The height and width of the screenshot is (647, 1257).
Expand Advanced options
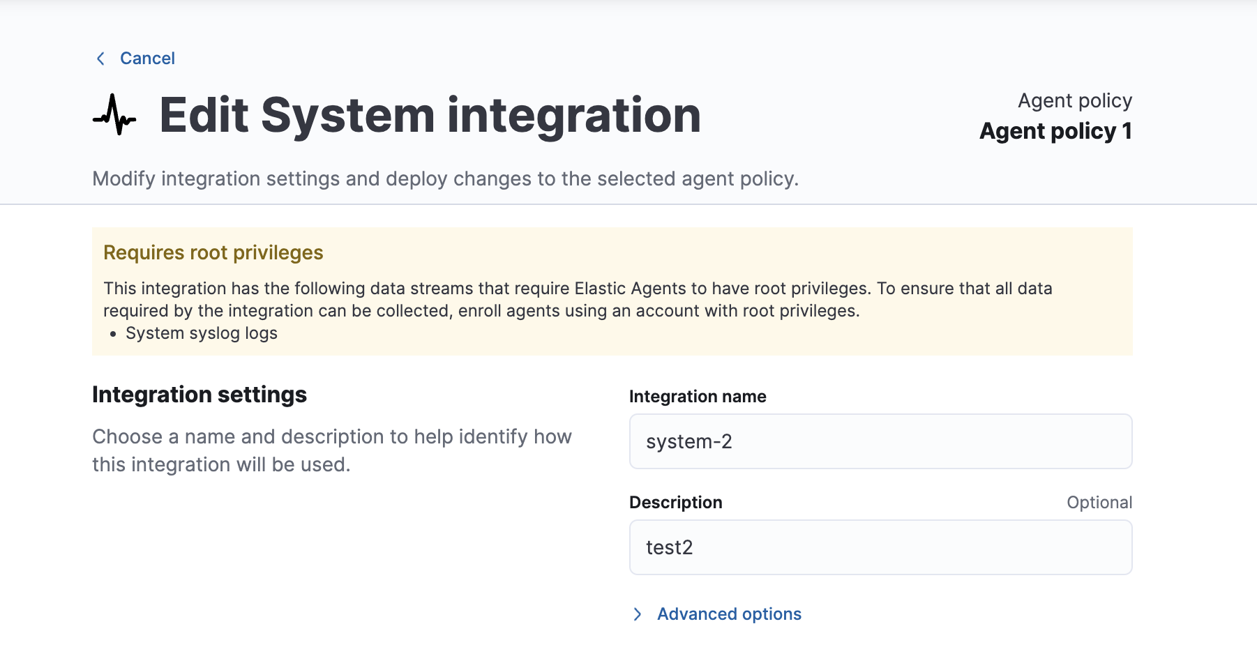[729, 614]
